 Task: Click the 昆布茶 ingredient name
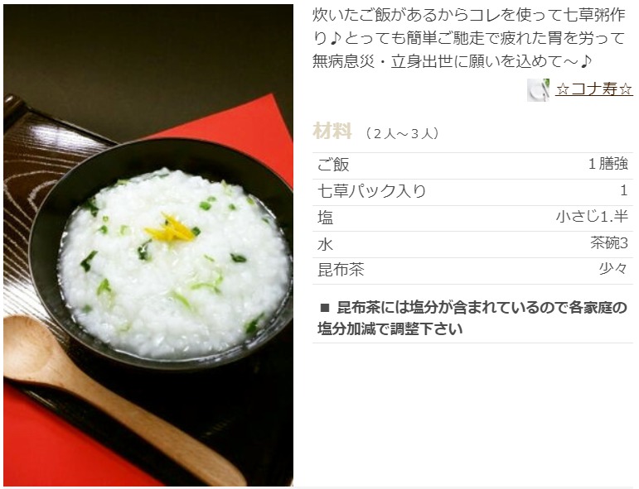pyautogui.click(x=341, y=270)
